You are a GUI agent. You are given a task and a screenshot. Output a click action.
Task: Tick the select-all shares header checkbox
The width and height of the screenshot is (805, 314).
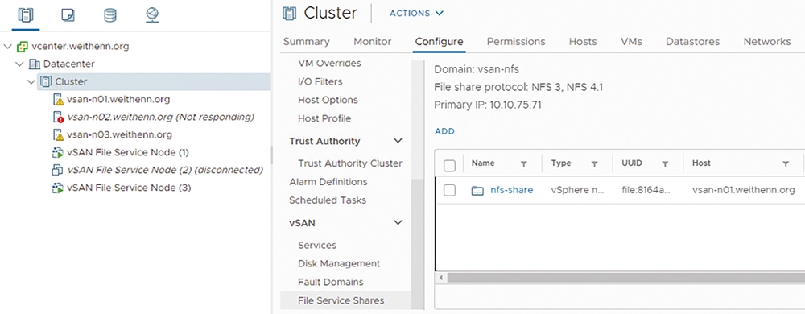(x=449, y=165)
